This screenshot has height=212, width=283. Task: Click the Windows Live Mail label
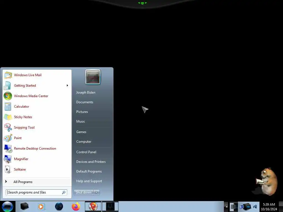[28, 75]
